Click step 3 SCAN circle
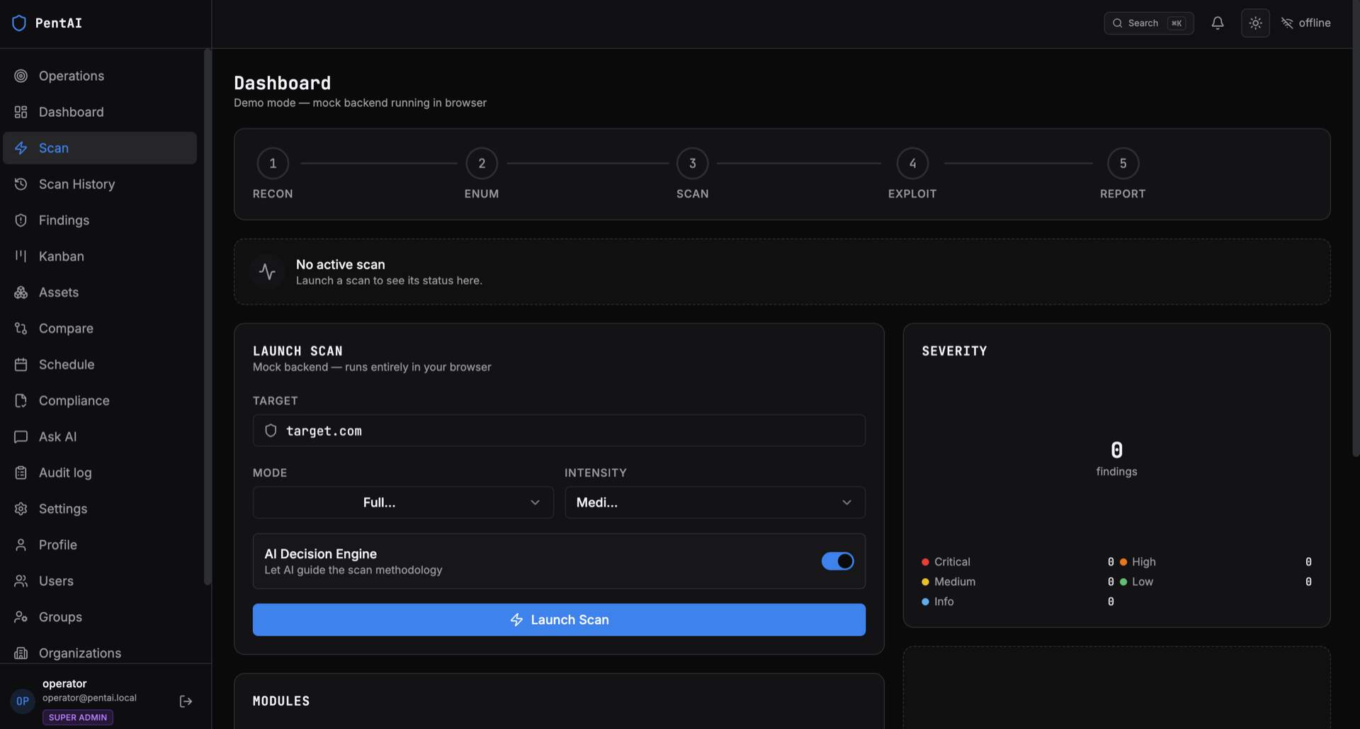Image resolution: width=1360 pixels, height=729 pixels. point(693,164)
